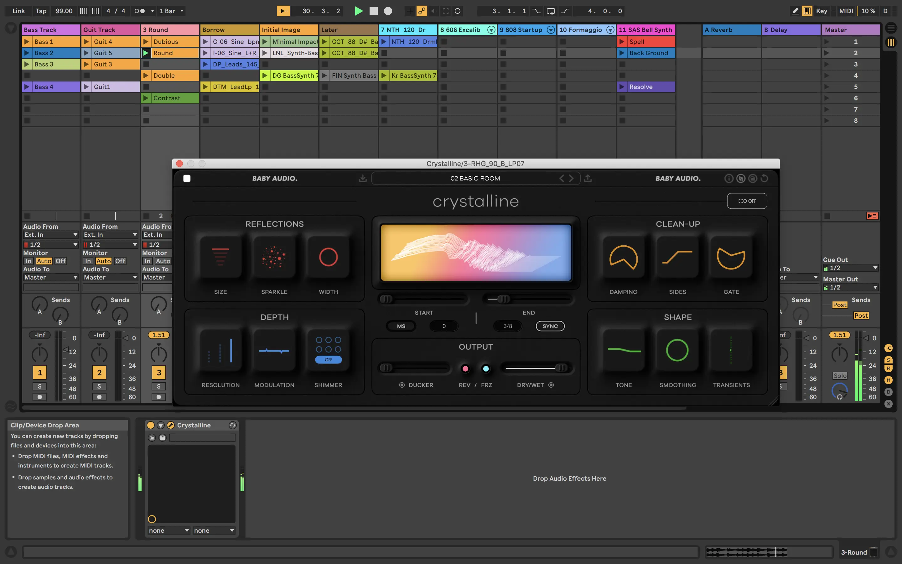Toggle ECO OFF mode

pyautogui.click(x=747, y=201)
